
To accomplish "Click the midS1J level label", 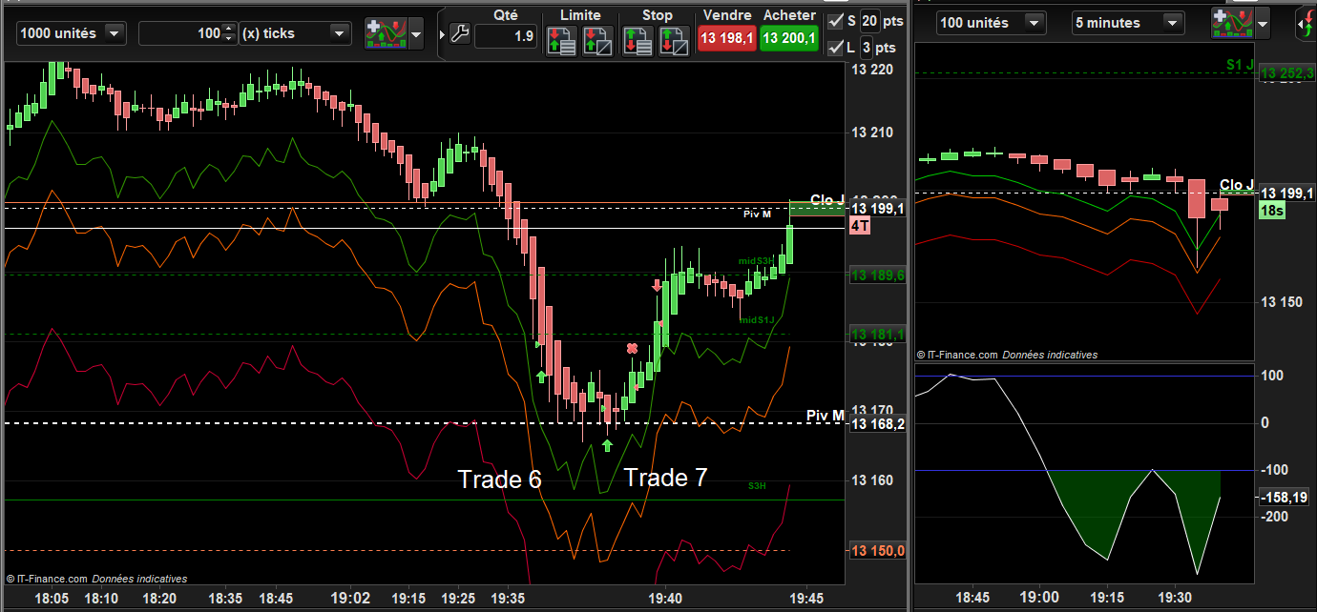I will [757, 319].
